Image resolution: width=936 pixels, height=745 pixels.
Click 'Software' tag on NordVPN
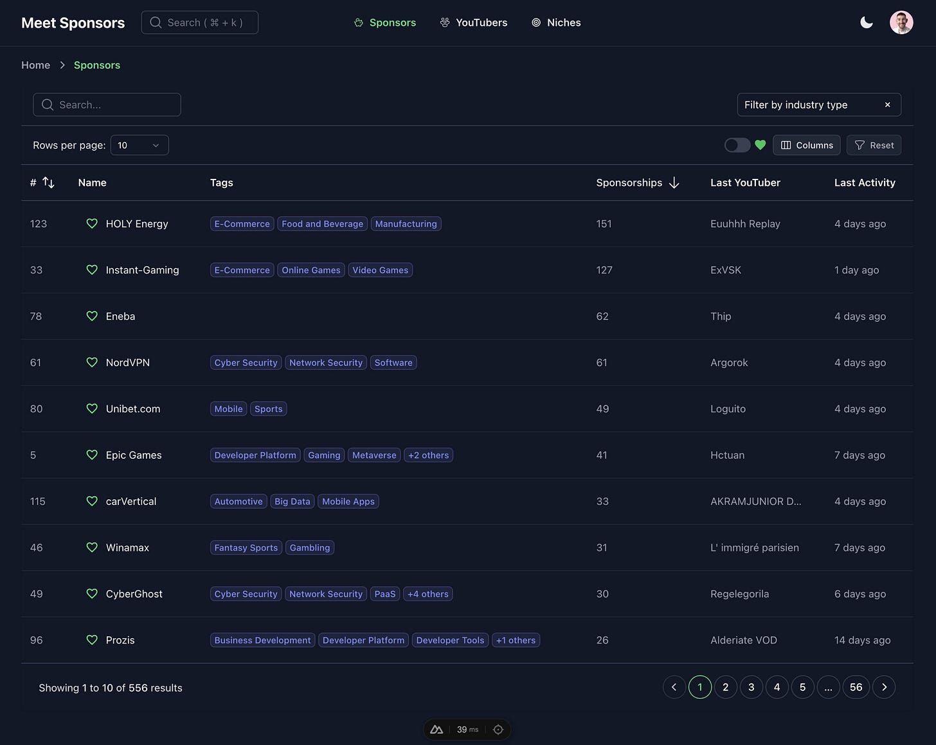(393, 362)
